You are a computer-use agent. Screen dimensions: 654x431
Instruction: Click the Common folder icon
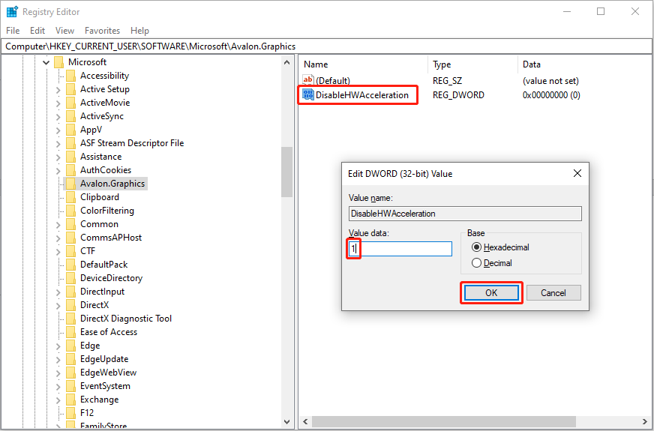point(71,224)
